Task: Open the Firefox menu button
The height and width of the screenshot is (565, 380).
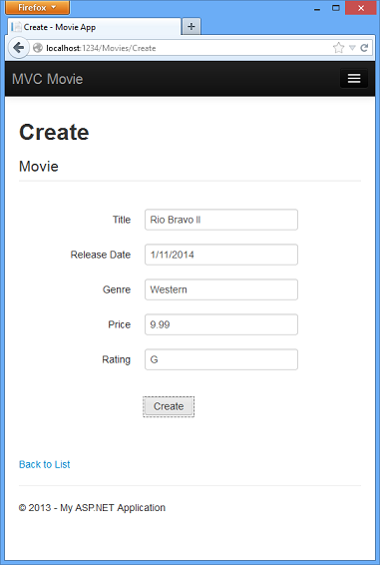Action: pos(37,7)
